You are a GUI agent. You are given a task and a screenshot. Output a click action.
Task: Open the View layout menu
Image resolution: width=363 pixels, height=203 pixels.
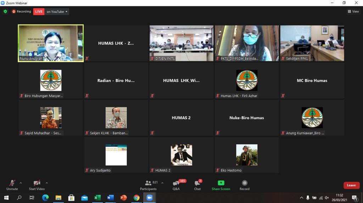353,12
